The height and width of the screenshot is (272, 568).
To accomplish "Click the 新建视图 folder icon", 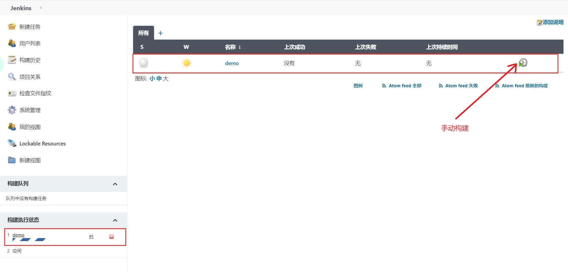I will pos(12,160).
